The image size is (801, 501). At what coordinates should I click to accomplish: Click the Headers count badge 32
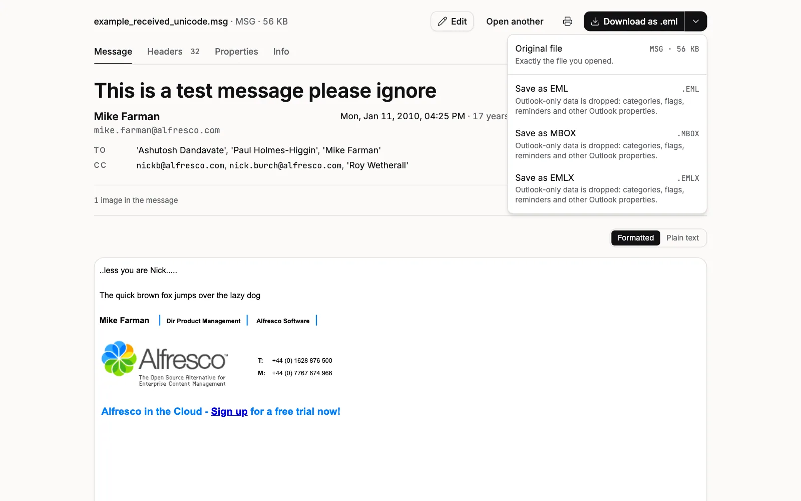pos(195,52)
